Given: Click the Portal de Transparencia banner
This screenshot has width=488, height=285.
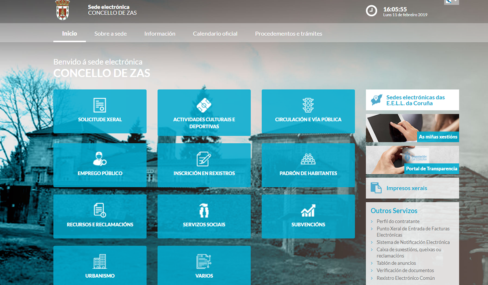Looking at the screenshot, I should 412,160.
